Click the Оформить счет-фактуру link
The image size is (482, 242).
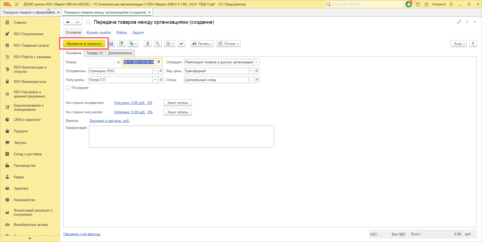[x=82, y=234]
